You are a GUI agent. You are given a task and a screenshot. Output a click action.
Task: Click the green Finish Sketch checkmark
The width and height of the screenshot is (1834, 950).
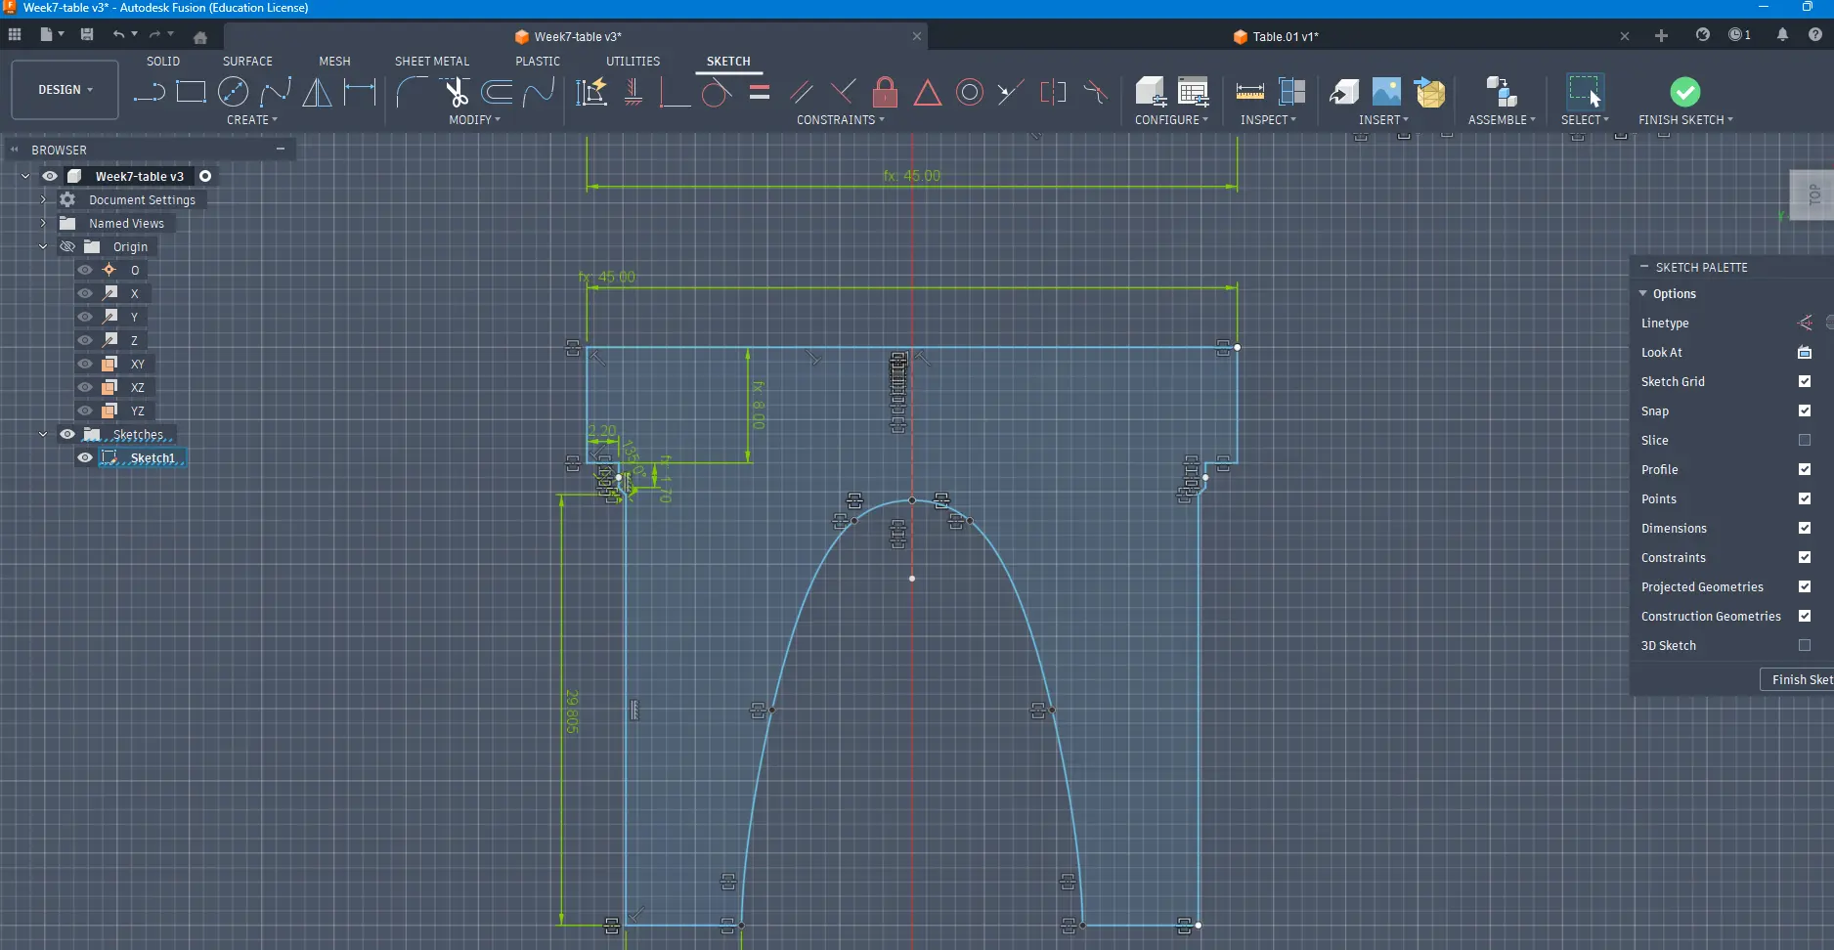point(1684,92)
